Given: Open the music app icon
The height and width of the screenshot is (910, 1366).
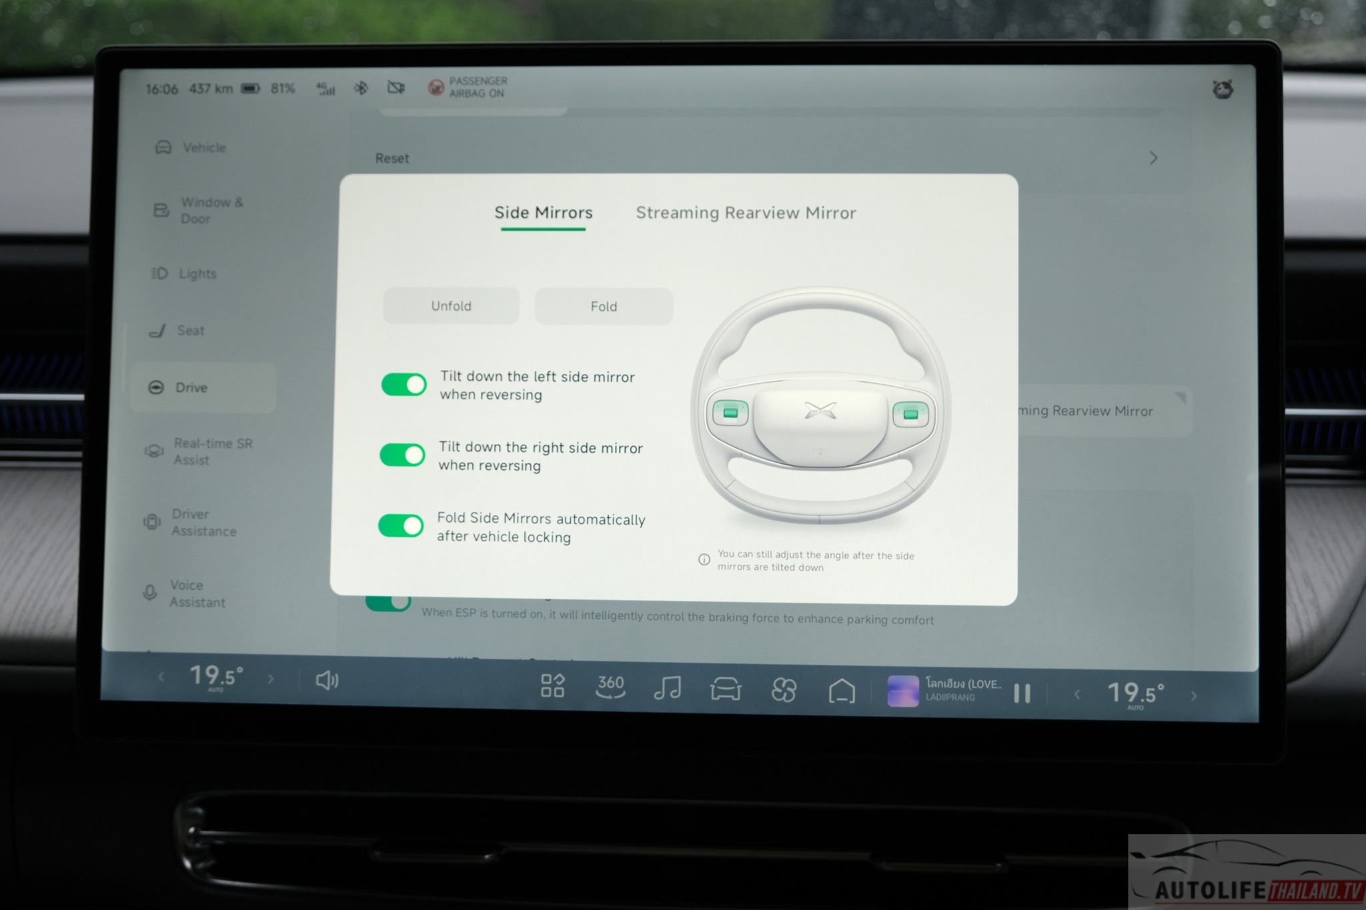Looking at the screenshot, I should (x=668, y=687).
